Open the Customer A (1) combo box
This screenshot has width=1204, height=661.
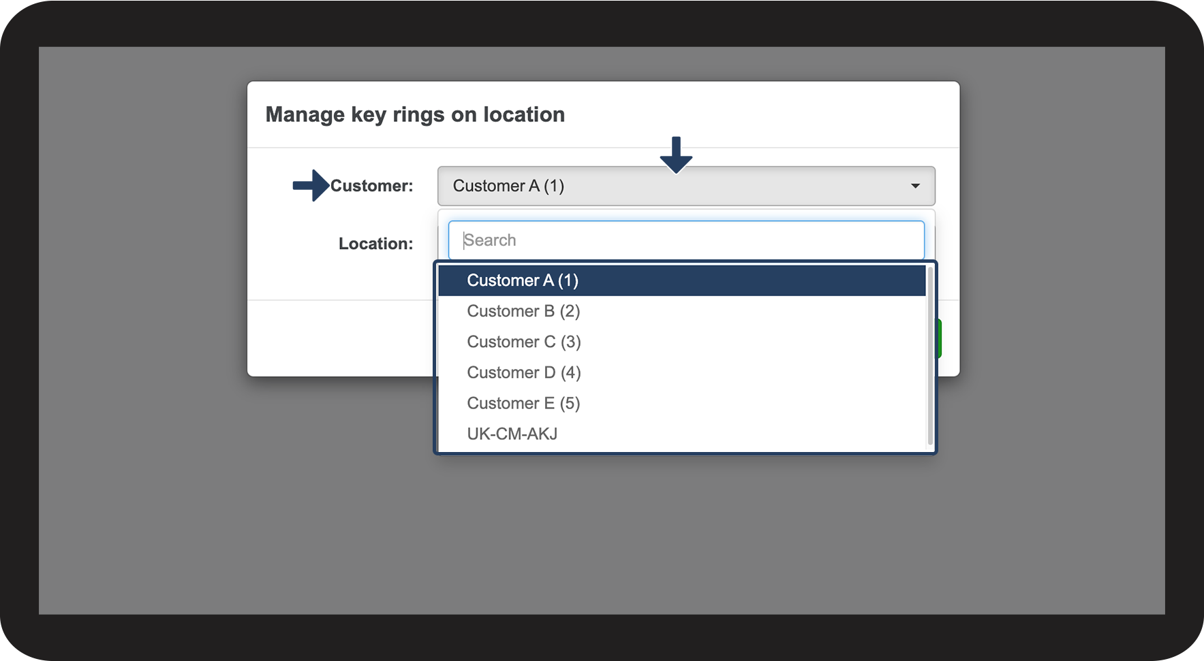(x=681, y=186)
